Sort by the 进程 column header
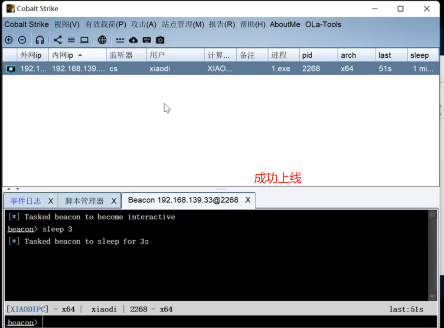The height and width of the screenshot is (328, 444). tap(284, 55)
